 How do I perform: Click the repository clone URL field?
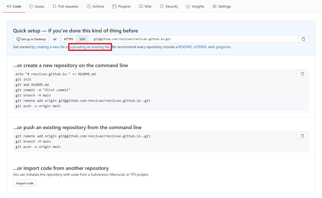pyautogui.click(x=194, y=39)
